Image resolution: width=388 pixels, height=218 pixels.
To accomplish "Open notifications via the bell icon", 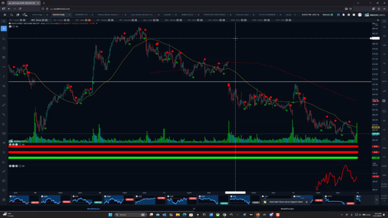I will [343, 14].
